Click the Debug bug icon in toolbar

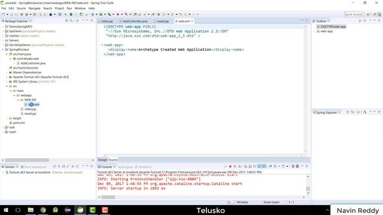click(x=92, y=14)
